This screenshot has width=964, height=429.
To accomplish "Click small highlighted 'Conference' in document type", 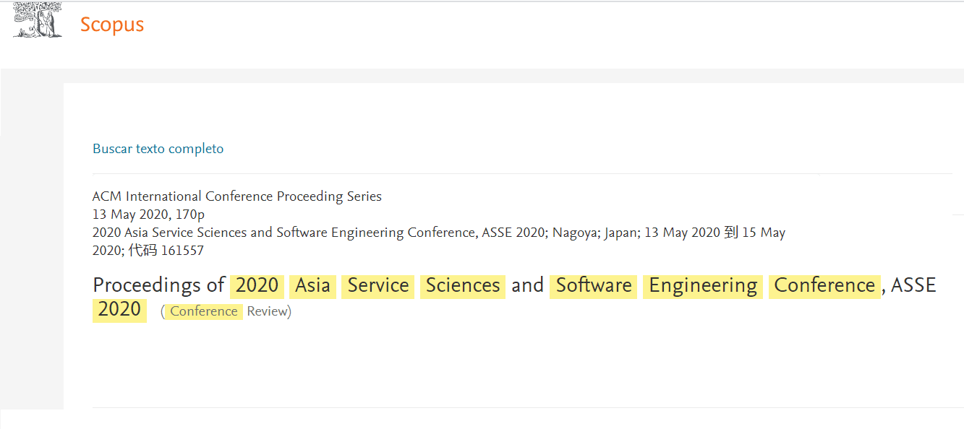I will [x=204, y=311].
